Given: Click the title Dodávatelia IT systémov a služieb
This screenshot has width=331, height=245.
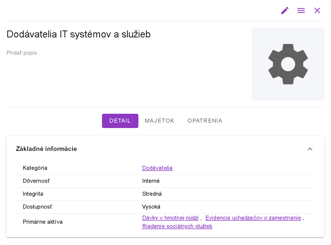Looking at the screenshot, I should click(x=79, y=34).
